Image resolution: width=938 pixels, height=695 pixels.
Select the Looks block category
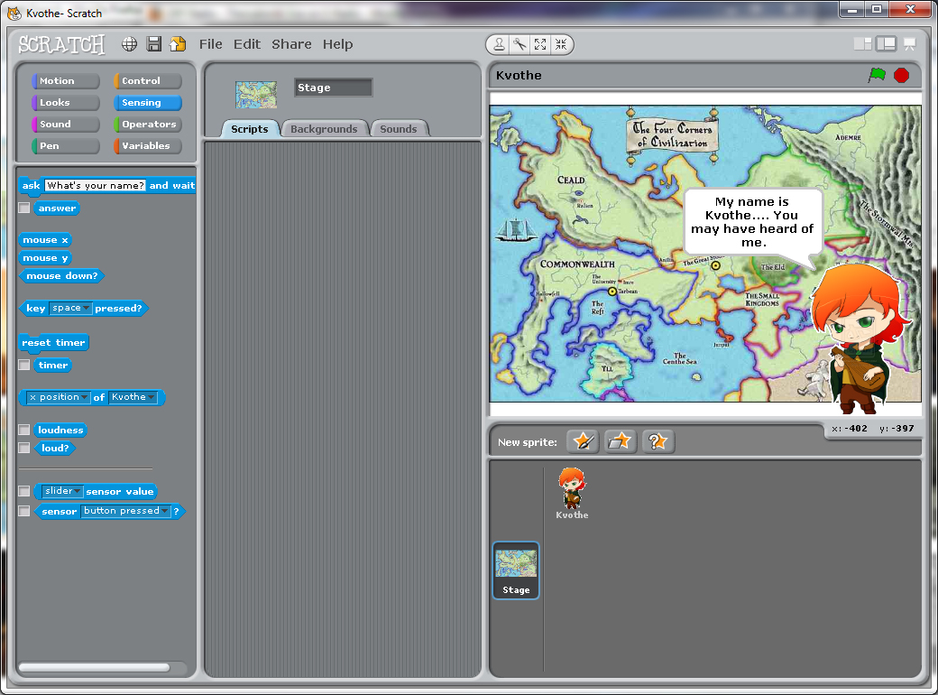pyautogui.click(x=65, y=102)
